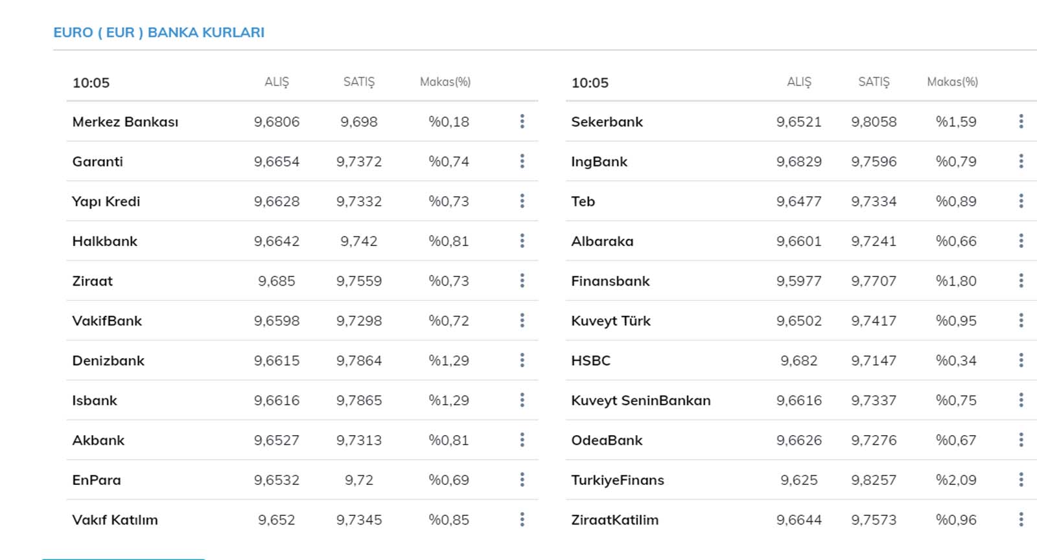The height and width of the screenshot is (560, 1037).
Task: Select the IngBank bank name
Action: (x=599, y=162)
